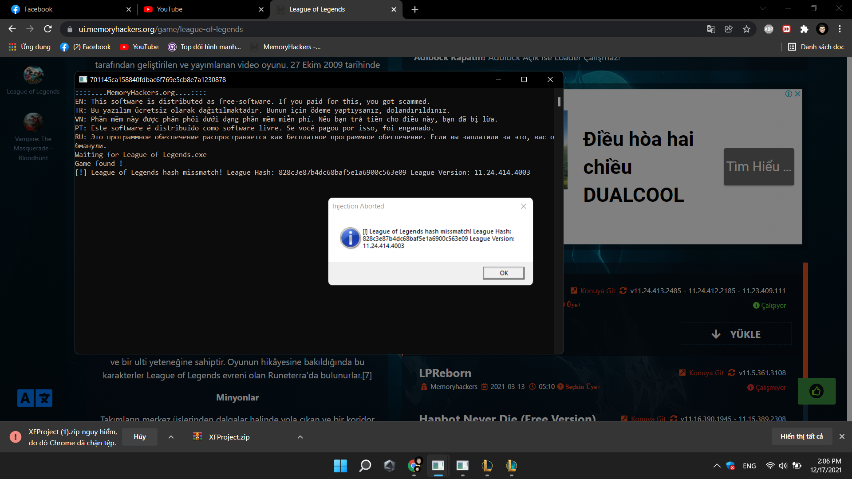This screenshot has height=479, width=852.
Task: Bookmark this page with the star
Action: pos(747,29)
